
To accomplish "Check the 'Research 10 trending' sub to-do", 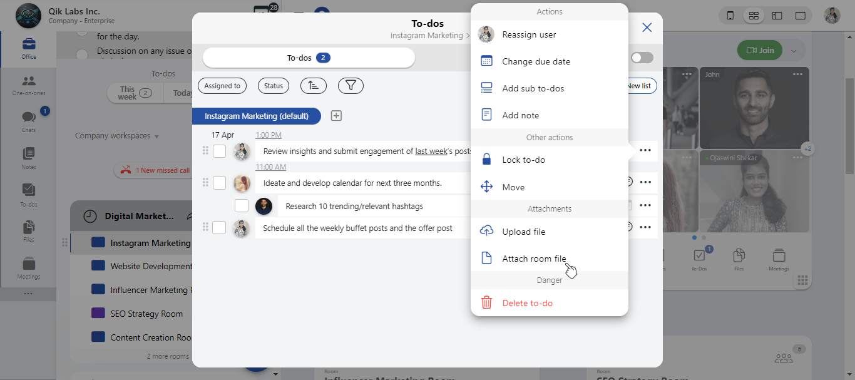I will [242, 206].
